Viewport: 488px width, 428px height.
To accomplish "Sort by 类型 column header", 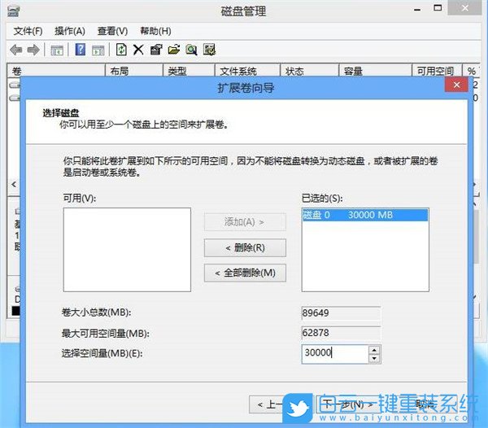I will [x=189, y=71].
